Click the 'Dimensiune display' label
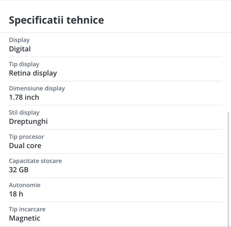 point(37,88)
